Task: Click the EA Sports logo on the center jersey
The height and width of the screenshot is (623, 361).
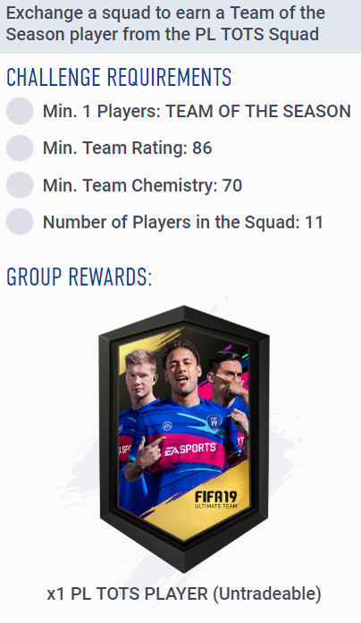Action: pyautogui.click(x=189, y=450)
